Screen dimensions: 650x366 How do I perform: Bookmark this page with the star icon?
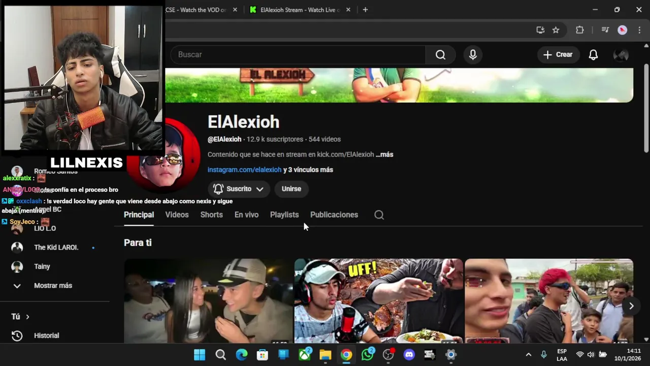click(556, 30)
